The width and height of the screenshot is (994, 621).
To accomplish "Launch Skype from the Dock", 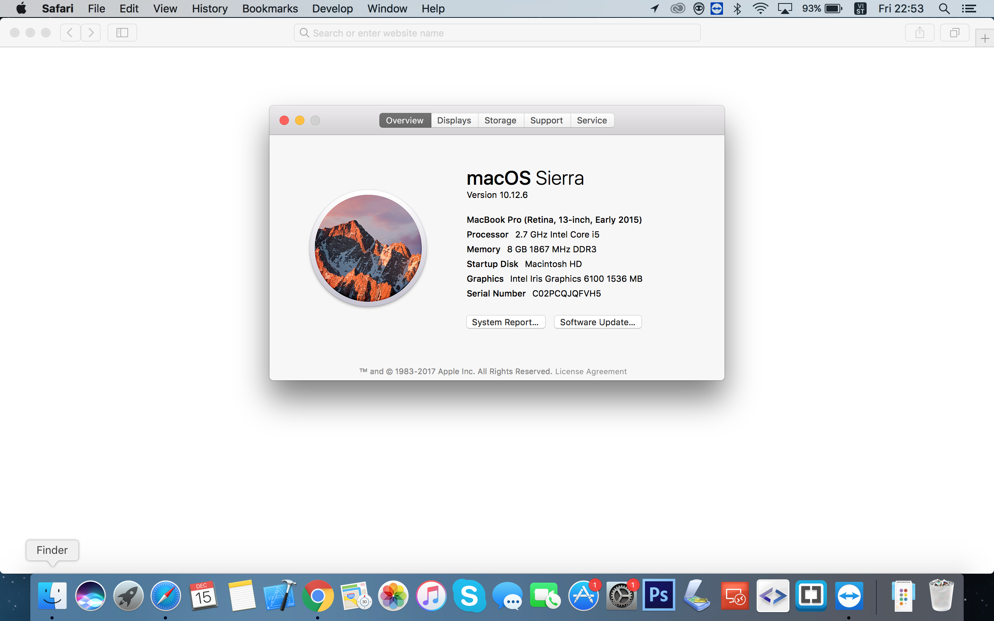I will (x=469, y=595).
